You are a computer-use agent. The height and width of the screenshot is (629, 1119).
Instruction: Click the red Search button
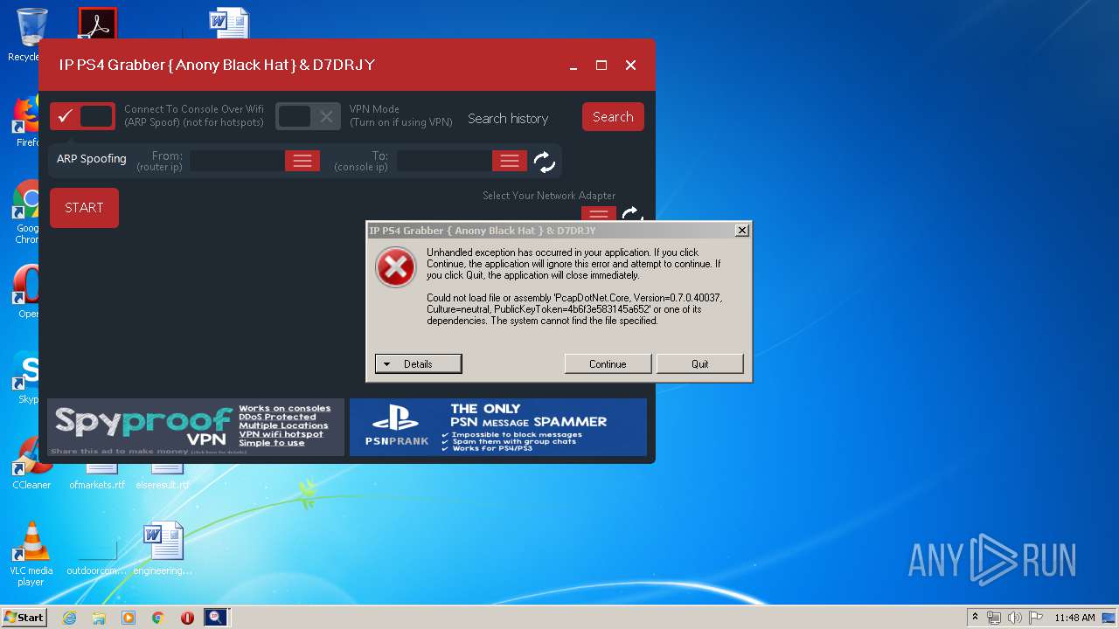pyautogui.click(x=613, y=116)
